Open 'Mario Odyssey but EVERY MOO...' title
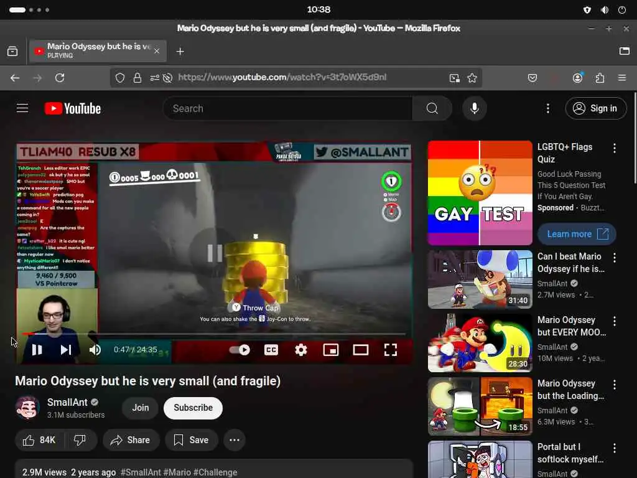 [572, 326]
